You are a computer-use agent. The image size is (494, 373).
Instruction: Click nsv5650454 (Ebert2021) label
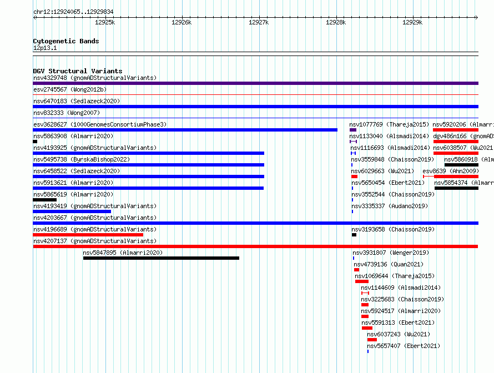tap(388, 183)
